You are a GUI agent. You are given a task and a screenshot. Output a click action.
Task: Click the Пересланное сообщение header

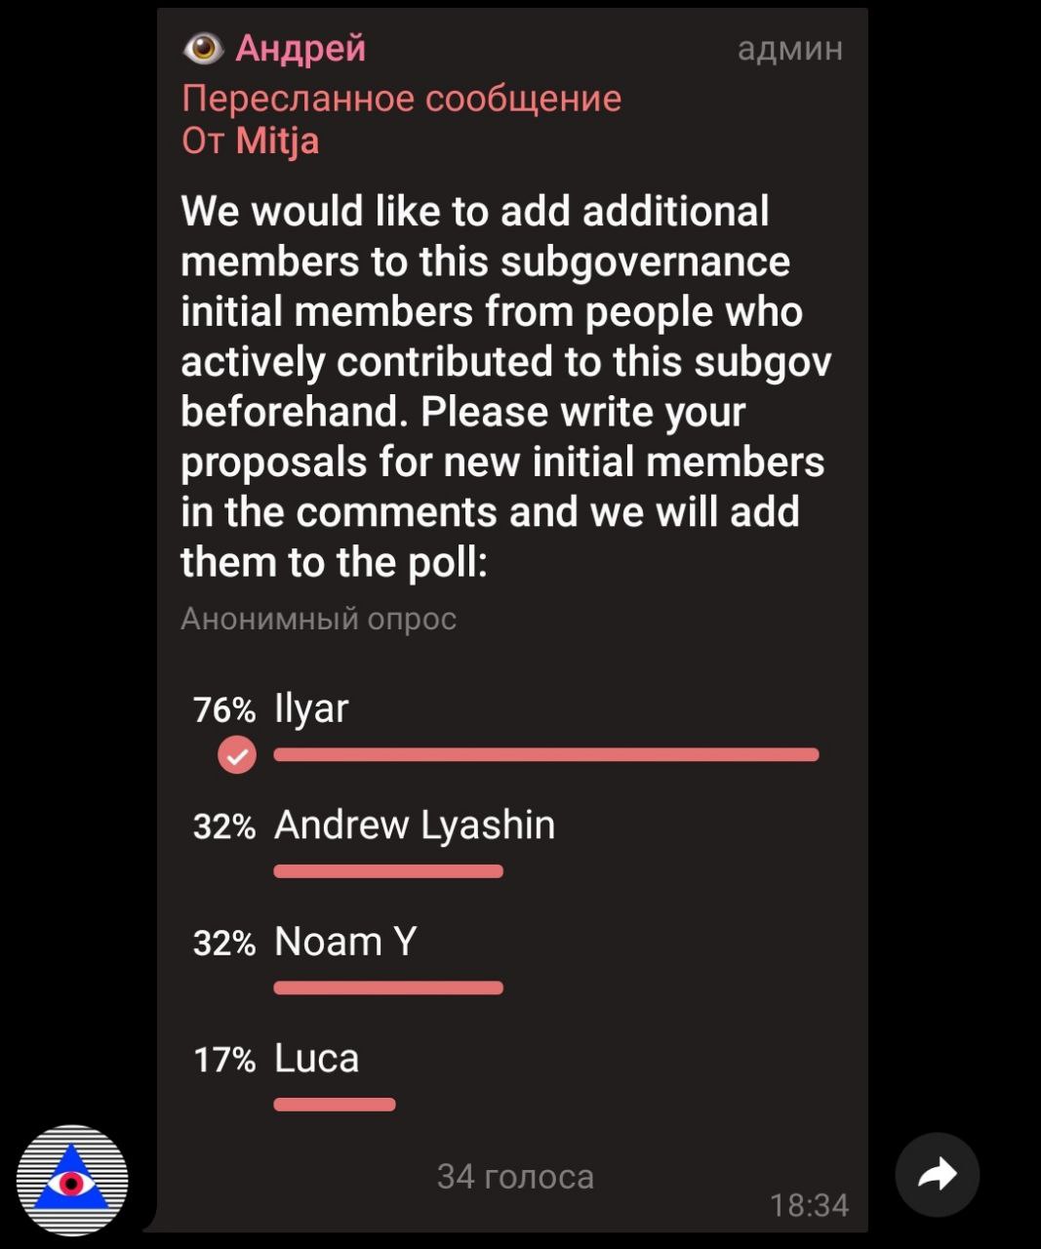pos(401,99)
